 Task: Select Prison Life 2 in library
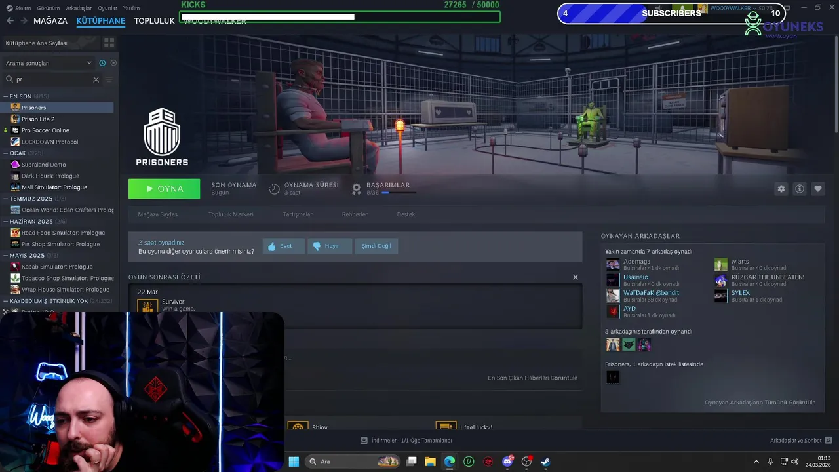pos(58,119)
